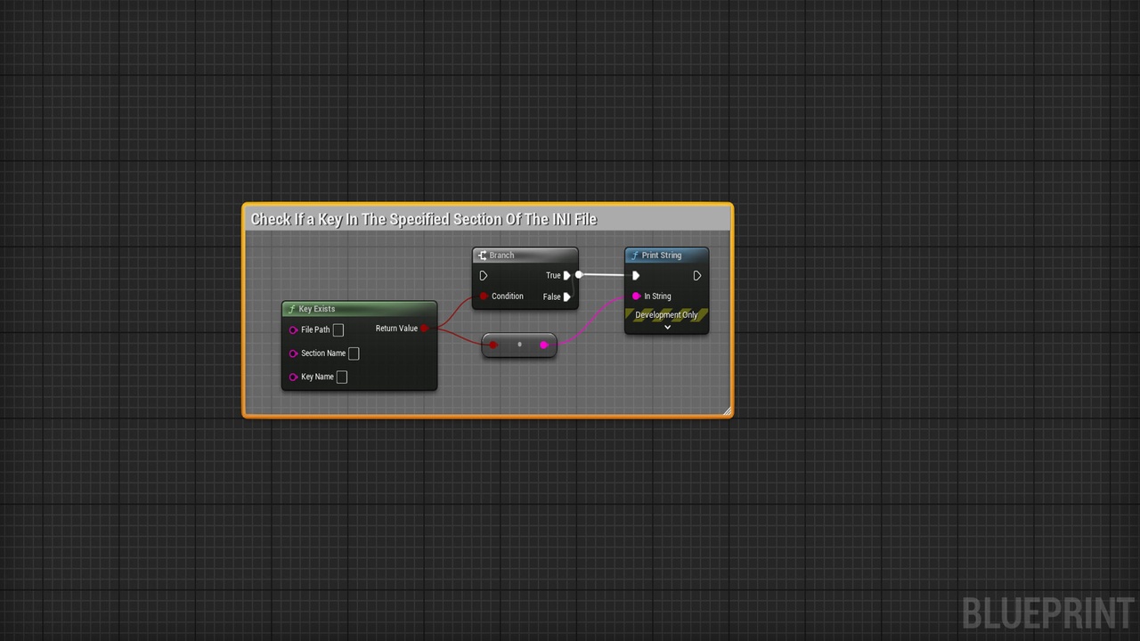The image size is (1140, 641).
Task: Click the Branch False output pin
Action: point(566,297)
